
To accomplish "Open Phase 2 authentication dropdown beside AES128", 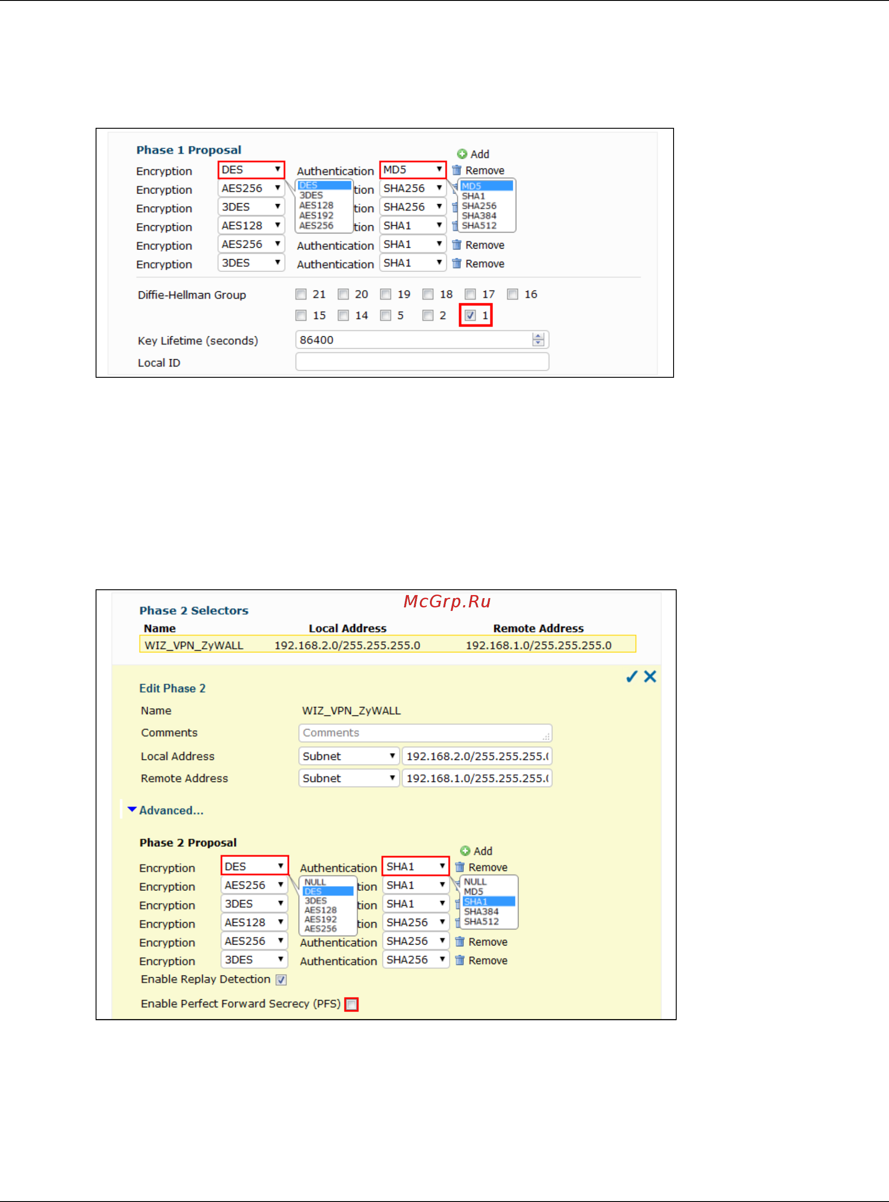I will coord(415,922).
